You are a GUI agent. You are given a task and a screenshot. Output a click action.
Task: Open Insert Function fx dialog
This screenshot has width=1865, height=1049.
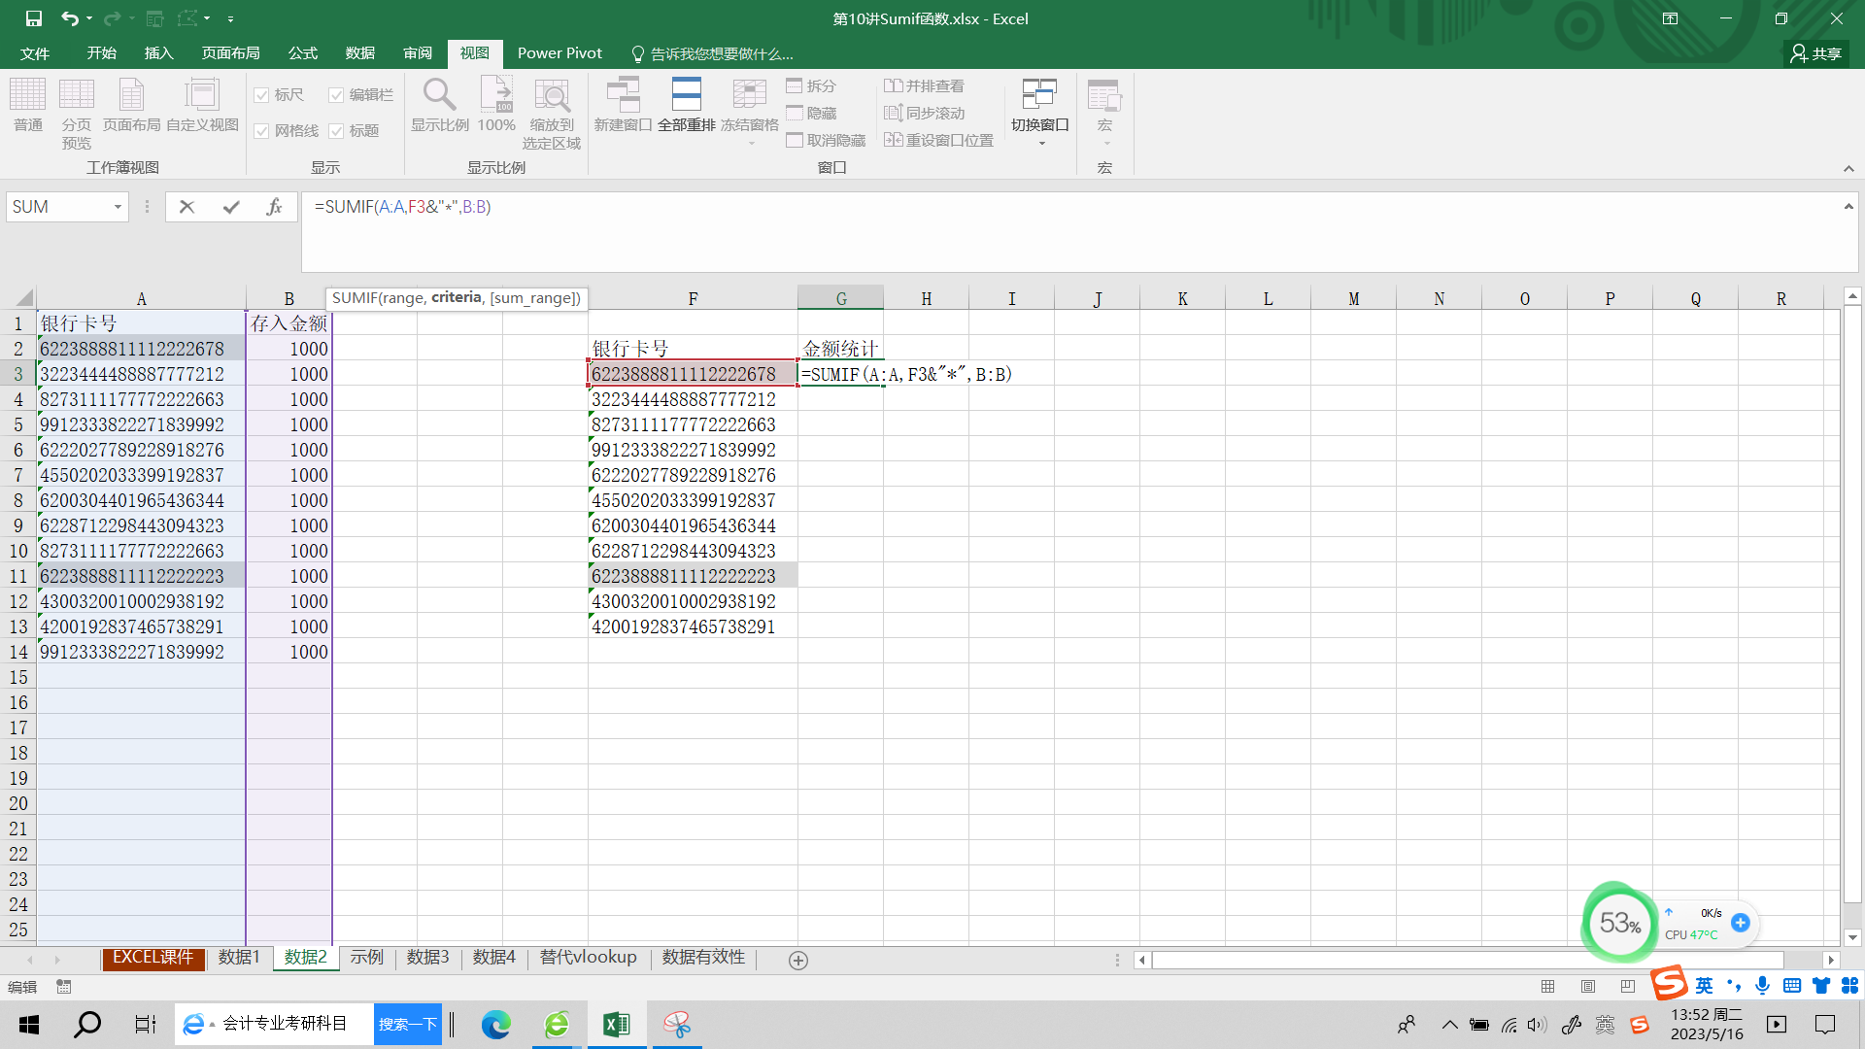point(274,207)
